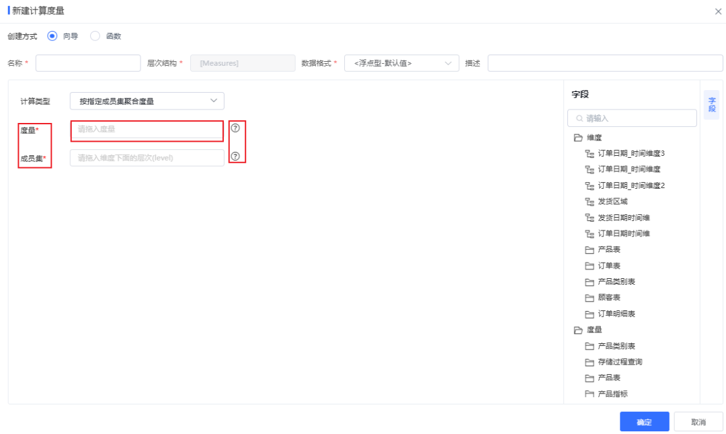Viewport: 726px width, 434px height.
Task: Open the 顾客表 folder
Action: tap(609, 298)
